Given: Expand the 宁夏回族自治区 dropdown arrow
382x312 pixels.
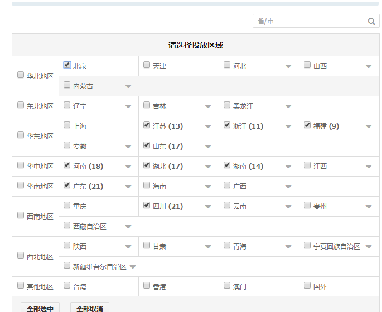Looking at the screenshot, I should 369,247.
